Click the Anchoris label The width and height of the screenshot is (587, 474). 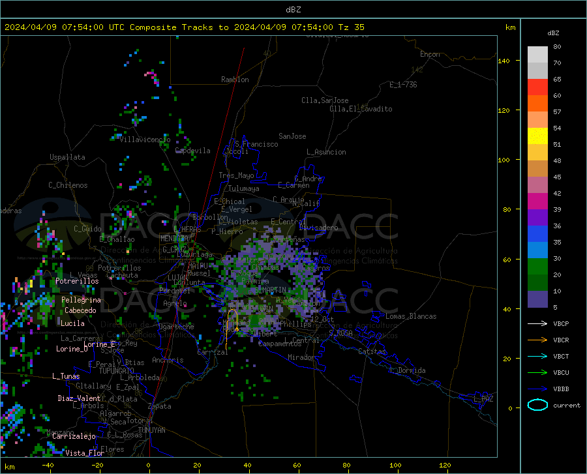(x=168, y=360)
